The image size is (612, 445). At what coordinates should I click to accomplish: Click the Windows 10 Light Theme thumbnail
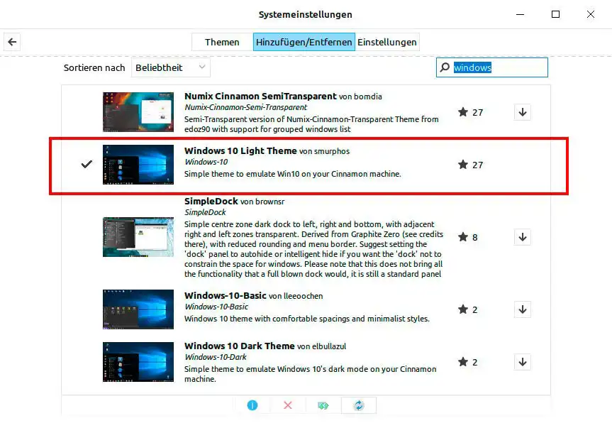[138, 165]
